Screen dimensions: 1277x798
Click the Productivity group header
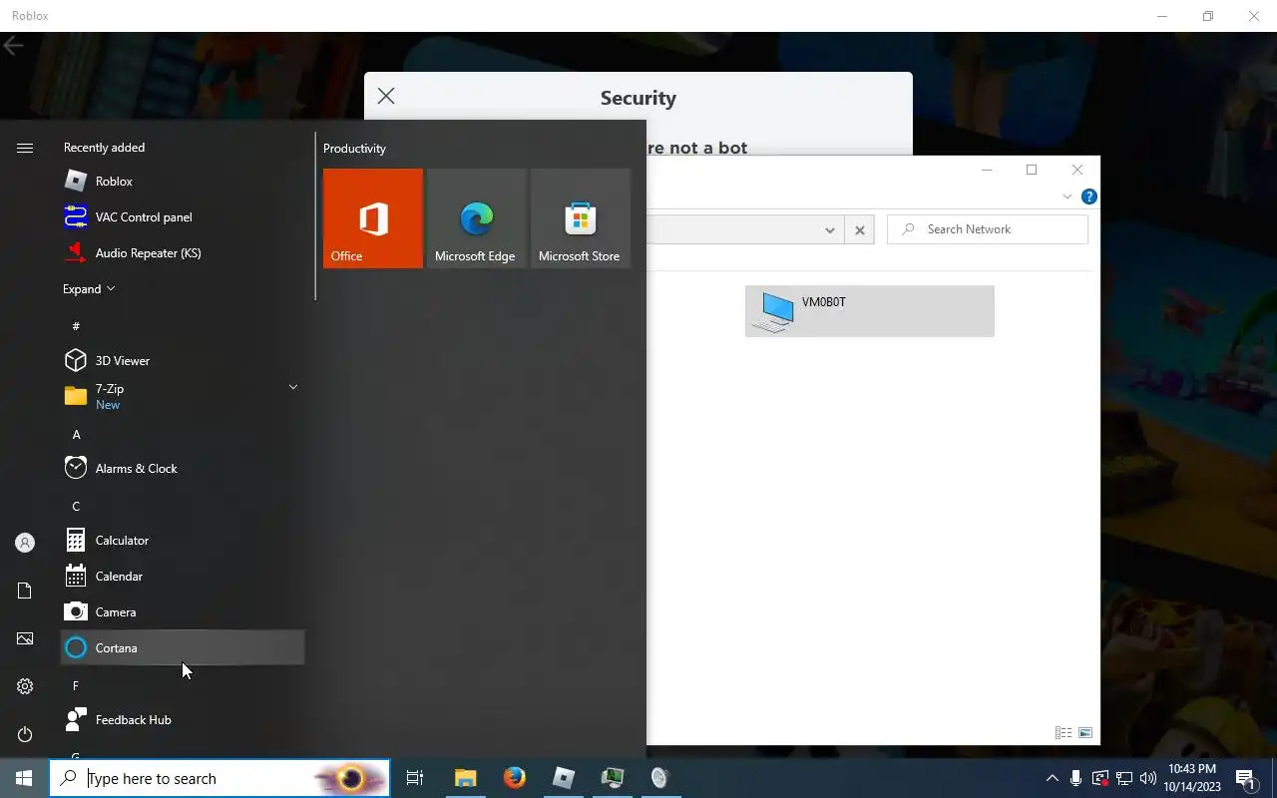354,148
